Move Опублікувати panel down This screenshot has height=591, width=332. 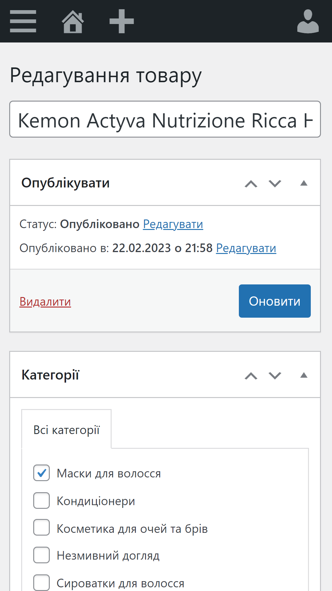click(x=275, y=183)
